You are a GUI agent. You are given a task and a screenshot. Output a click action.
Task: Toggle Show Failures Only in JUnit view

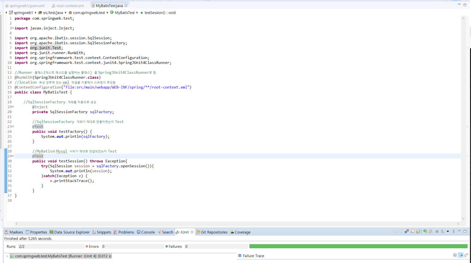[x=407, y=231]
